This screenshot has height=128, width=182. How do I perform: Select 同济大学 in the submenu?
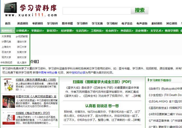click(6, 57)
